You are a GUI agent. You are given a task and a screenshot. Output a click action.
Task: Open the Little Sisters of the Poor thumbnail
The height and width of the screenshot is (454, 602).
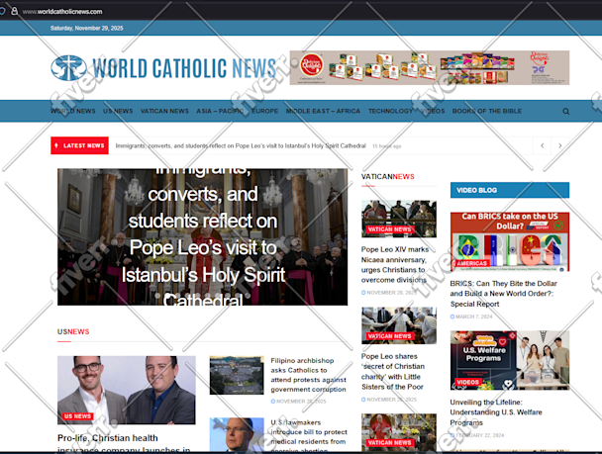[x=399, y=325]
